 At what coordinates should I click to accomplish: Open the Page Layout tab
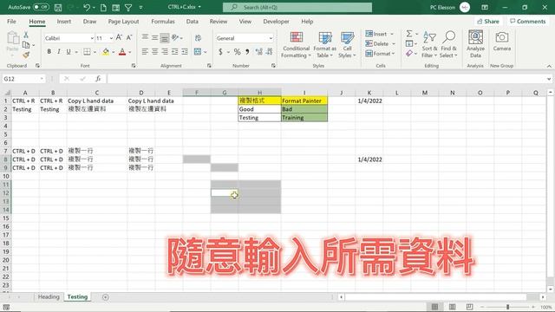coord(123,21)
